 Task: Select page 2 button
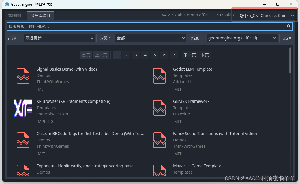click(126, 55)
